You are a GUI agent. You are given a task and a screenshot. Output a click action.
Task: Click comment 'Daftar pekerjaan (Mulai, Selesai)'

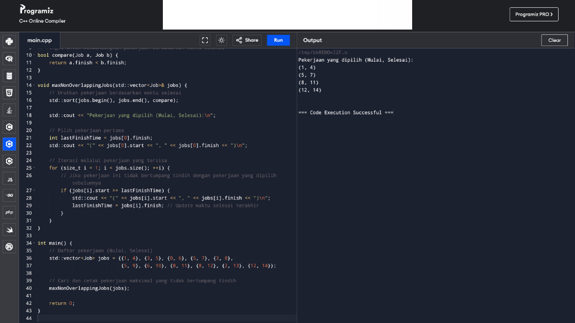pos(101,251)
